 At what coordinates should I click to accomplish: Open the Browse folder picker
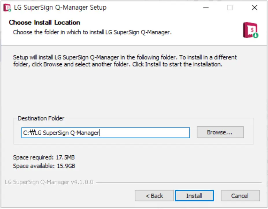click(220, 132)
